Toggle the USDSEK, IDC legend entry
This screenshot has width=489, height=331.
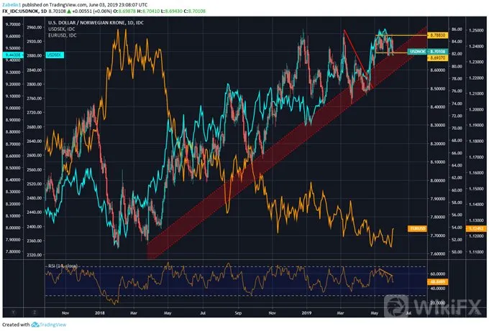[x=61, y=29]
